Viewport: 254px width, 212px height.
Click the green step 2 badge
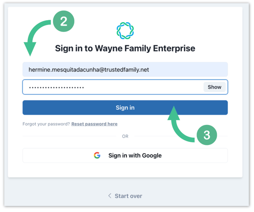[x=64, y=21]
